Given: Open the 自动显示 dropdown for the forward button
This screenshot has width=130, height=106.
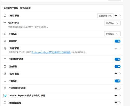Looking at the screenshot, I should (x=112, y=23).
